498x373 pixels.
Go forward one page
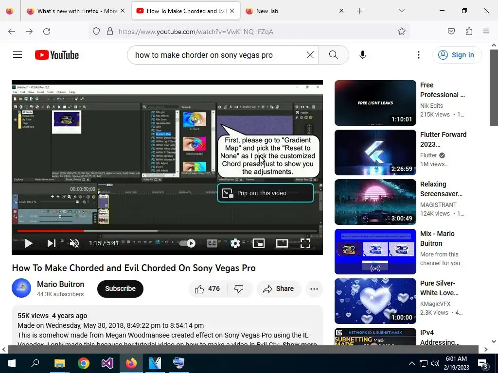pyautogui.click(x=29, y=32)
